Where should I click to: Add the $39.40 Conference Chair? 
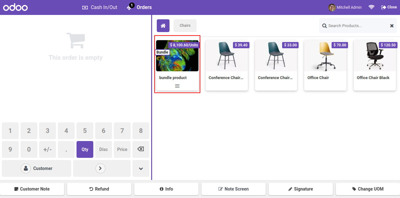pos(227,65)
